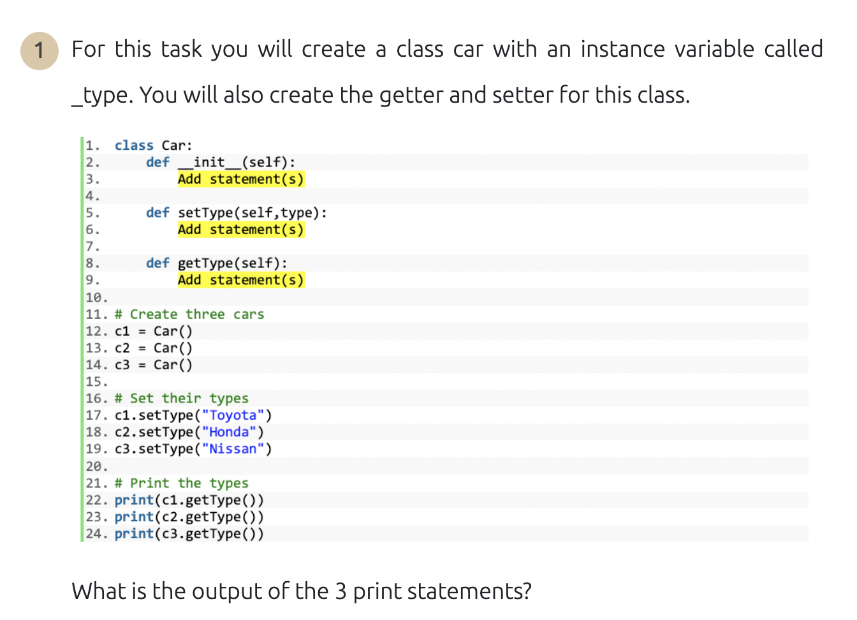Click the question text about print statement output
The height and width of the screenshot is (620, 857).
[x=301, y=591]
